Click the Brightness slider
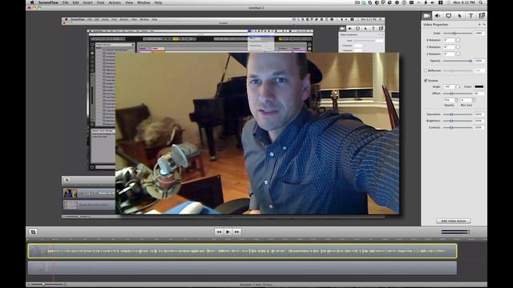The height and width of the screenshot is (288, 513). [458, 121]
